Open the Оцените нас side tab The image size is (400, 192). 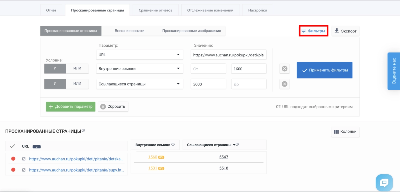394,71
